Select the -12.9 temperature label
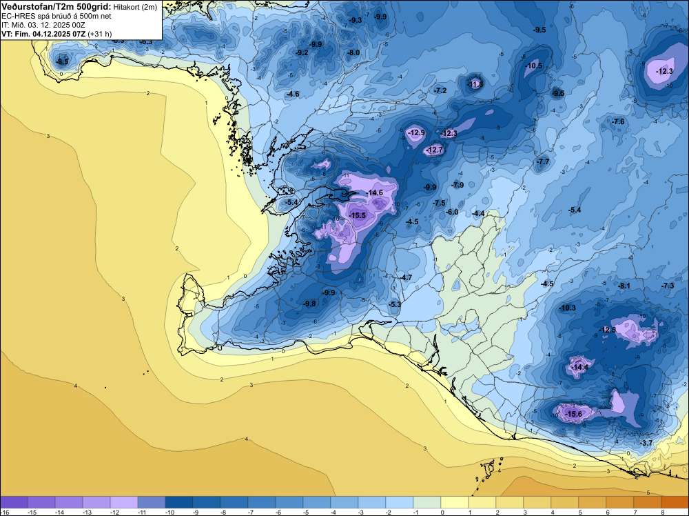The height and width of the screenshot is (516, 689). [x=416, y=132]
